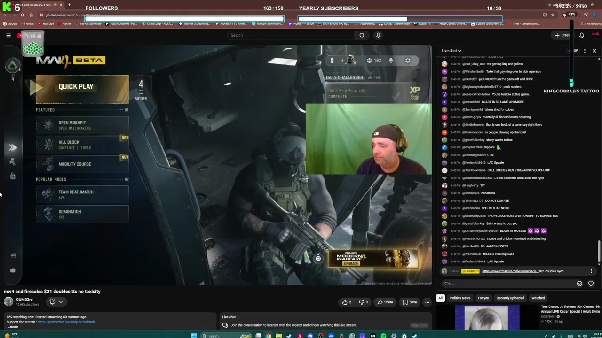The height and width of the screenshot is (338, 602).
Task: Select Kill Block Gunfight mode
Action: point(82,145)
